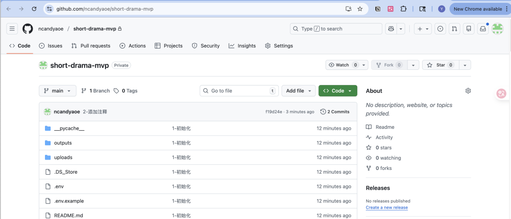511x219 pixels.
Task: Open the notifications inbox icon
Action: [483, 29]
